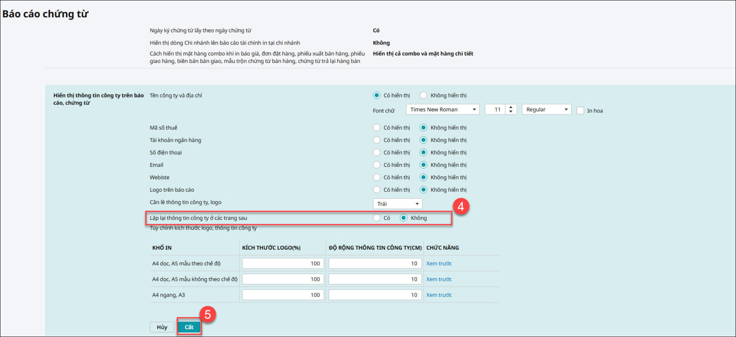Click 'Xem trước' for A4 dọc mẫu theo chế độ

point(439,263)
